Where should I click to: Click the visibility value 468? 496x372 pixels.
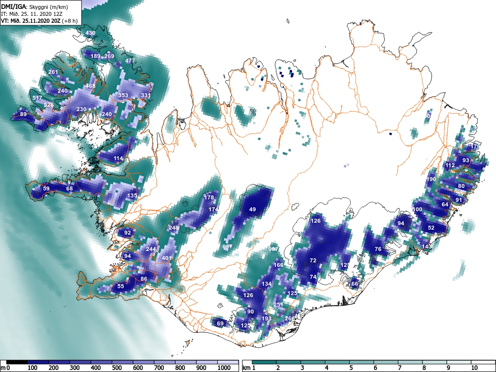(x=90, y=86)
